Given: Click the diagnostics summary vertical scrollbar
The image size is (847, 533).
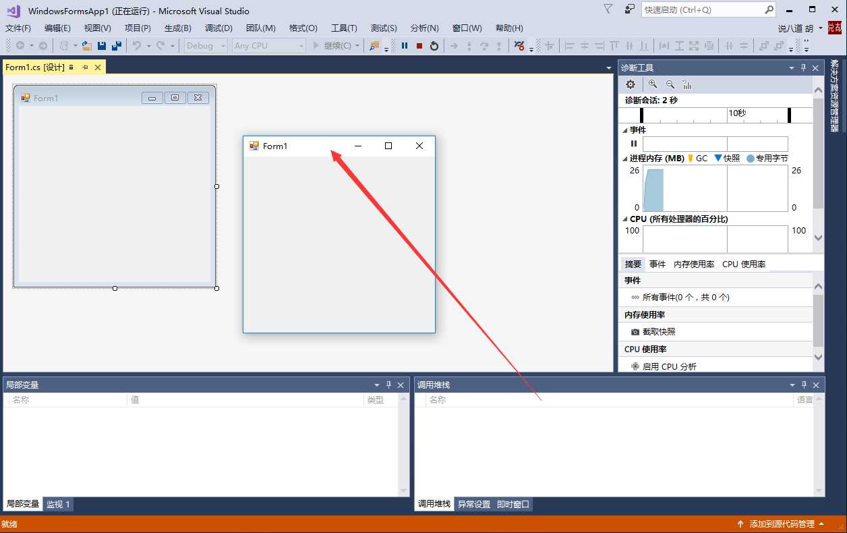Looking at the screenshot, I should pyautogui.click(x=819, y=321).
